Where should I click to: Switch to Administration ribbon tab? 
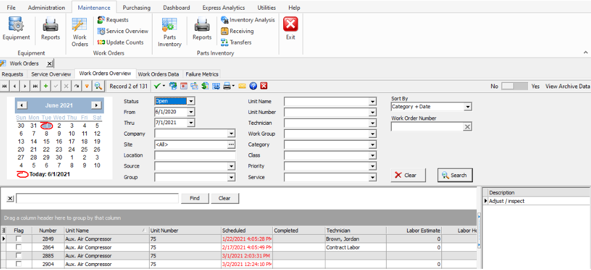[46, 7]
